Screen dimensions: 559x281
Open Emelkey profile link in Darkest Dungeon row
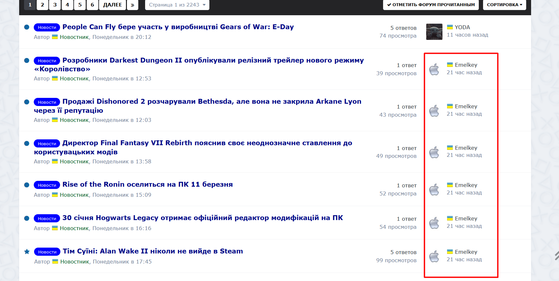pos(466,65)
